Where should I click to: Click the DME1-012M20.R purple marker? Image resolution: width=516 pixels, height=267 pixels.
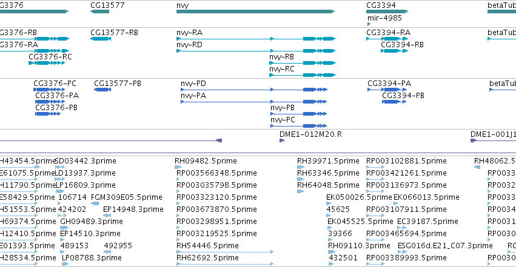pyautogui.click(x=282, y=140)
